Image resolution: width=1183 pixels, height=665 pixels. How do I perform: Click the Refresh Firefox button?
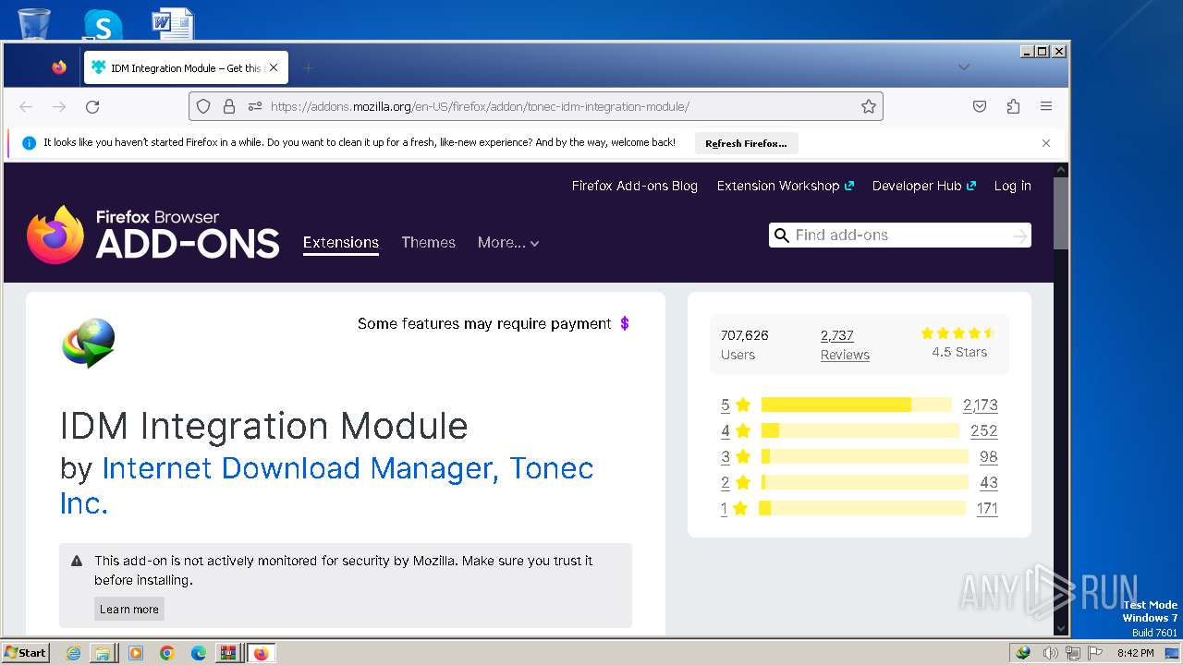click(746, 143)
